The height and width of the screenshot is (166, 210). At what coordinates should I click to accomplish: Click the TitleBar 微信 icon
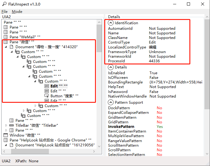pyautogui.click(x=11, y=125)
